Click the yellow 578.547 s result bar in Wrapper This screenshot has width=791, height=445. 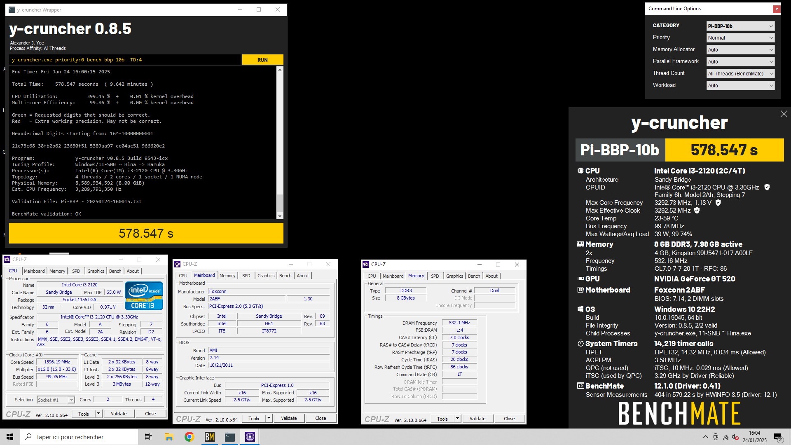tap(146, 233)
